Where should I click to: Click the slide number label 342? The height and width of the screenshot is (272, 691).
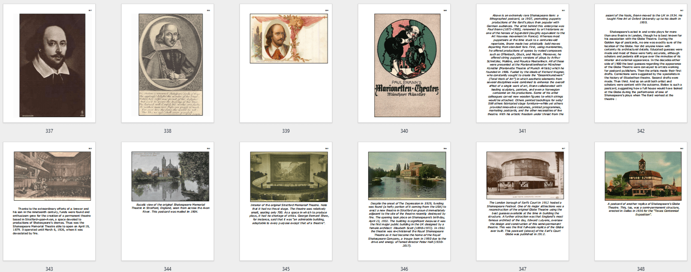(641, 131)
